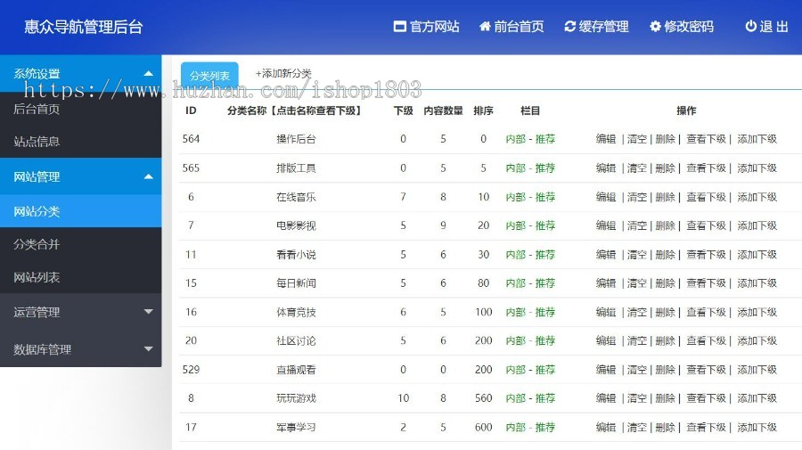Open category name 在线音乐
Screen dimensions: 802x450
point(296,197)
